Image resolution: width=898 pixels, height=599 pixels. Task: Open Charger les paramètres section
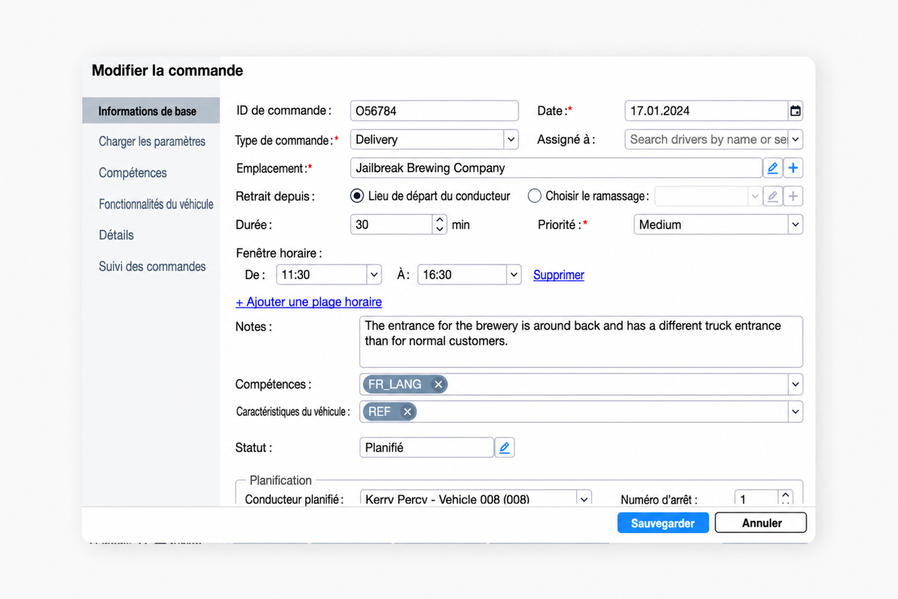point(152,142)
